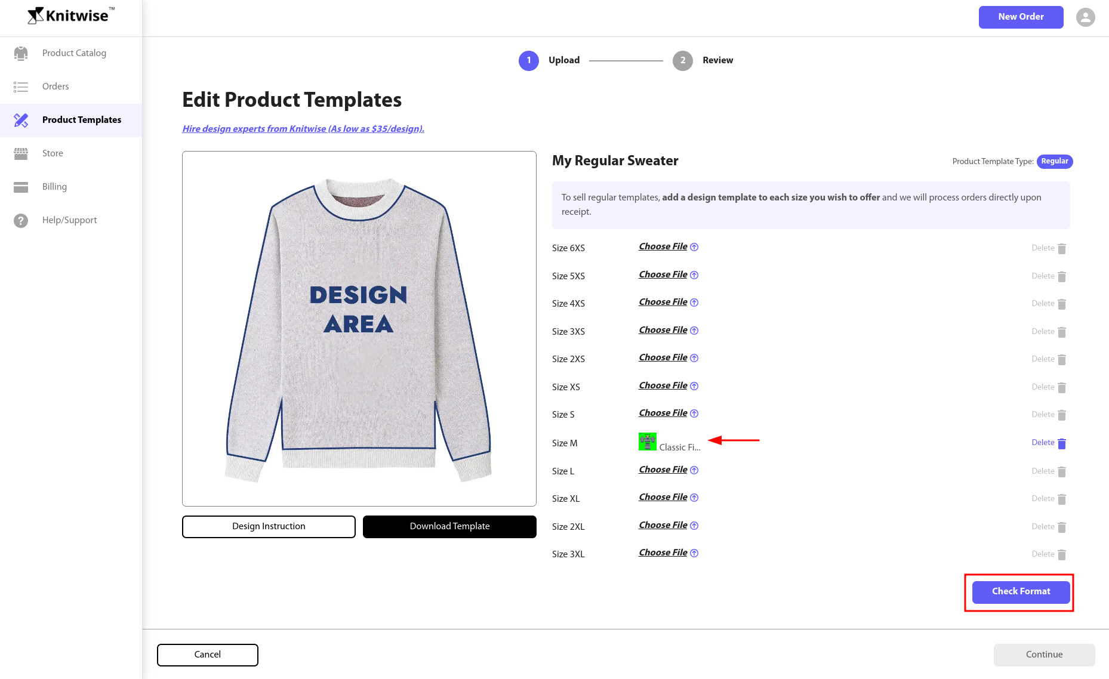Go to step 2 Review

click(x=682, y=61)
